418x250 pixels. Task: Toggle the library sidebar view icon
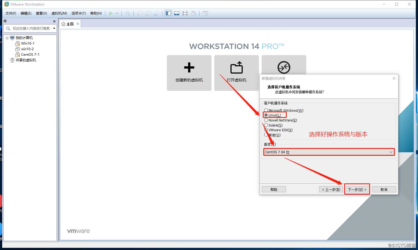(x=168, y=13)
